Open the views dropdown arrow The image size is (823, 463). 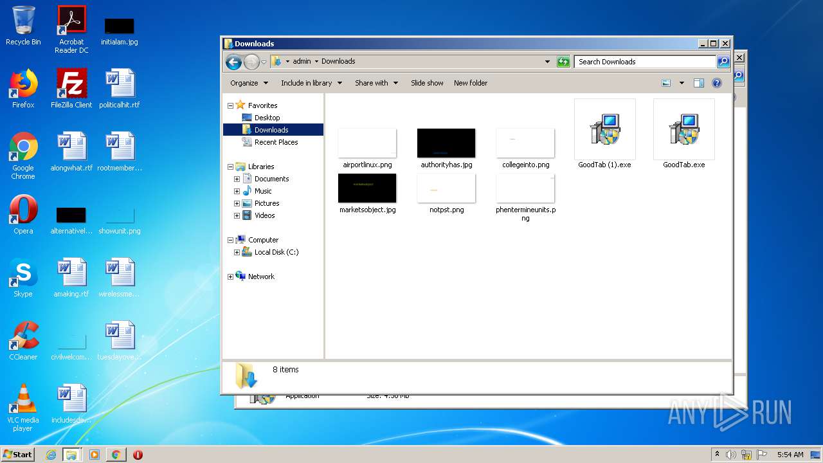coord(682,83)
